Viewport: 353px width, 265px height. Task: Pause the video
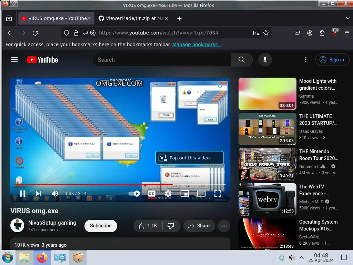point(22,194)
